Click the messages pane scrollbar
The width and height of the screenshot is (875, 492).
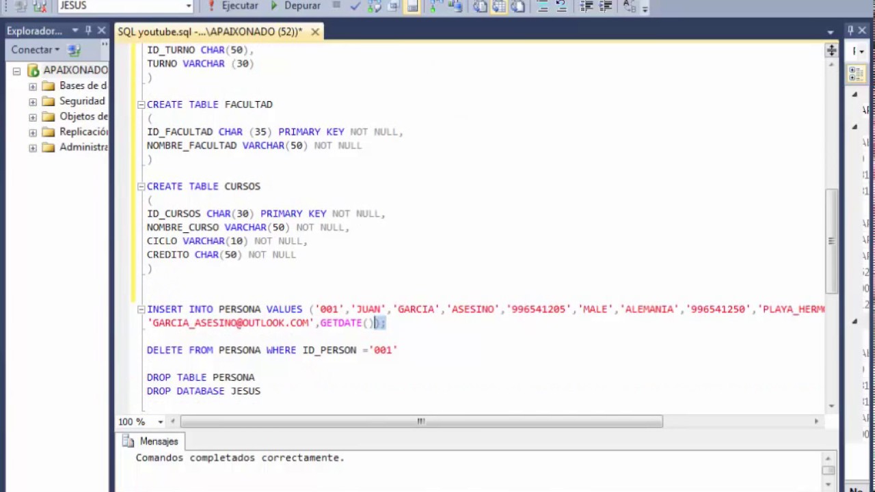[x=828, y=470]
